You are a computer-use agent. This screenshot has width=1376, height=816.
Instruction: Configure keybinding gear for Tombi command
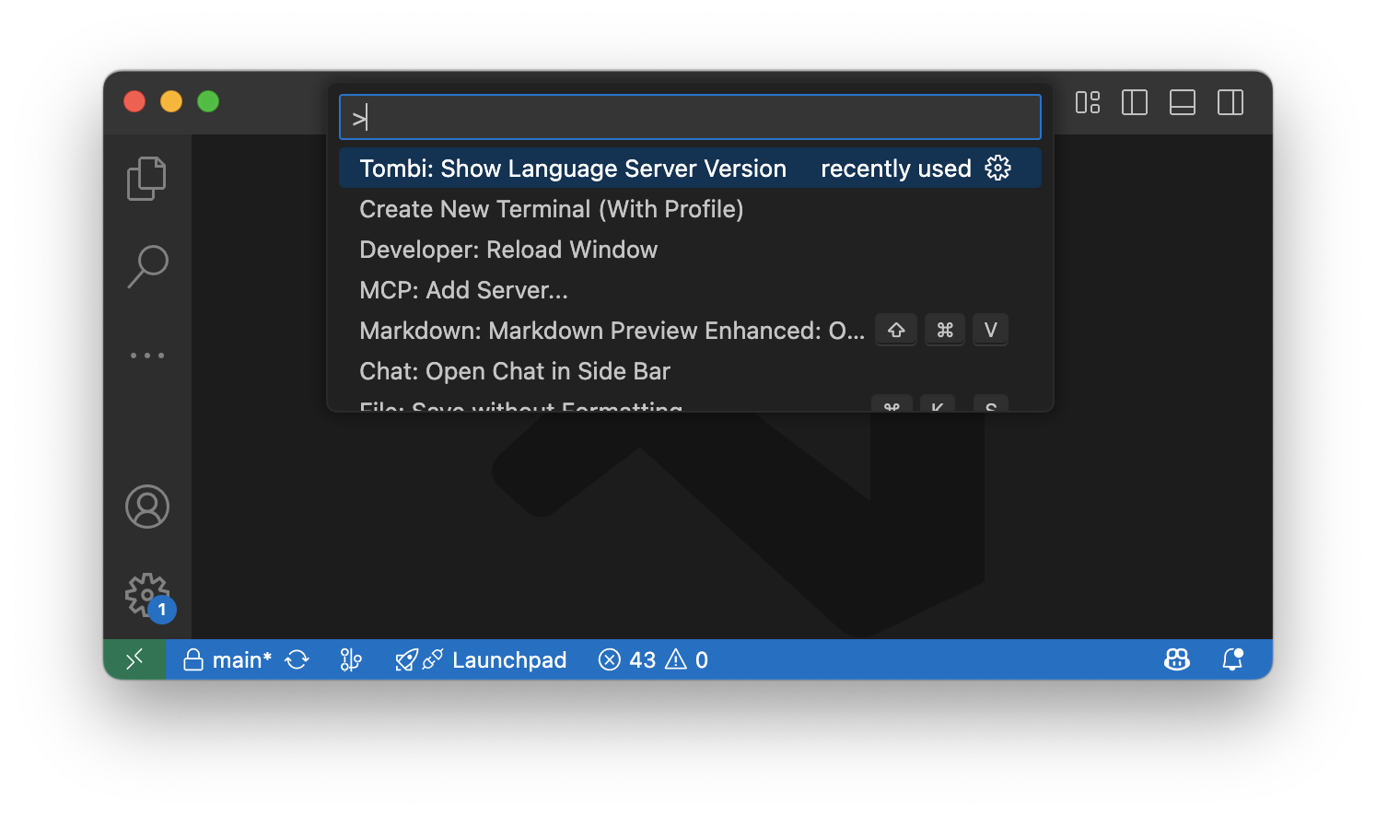(x=997, y=168)
